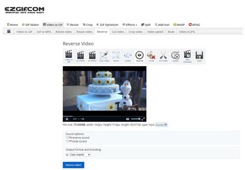Switch to the Video to JPG tab
This screenshot has height=170, width=245.
point(187,32)
